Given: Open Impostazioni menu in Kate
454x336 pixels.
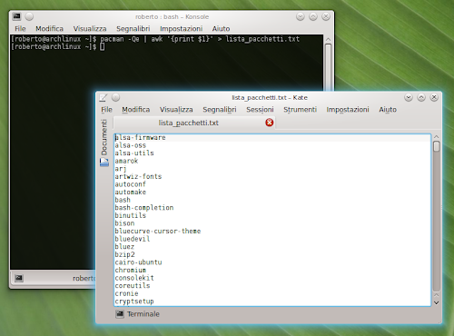Looking at the screenshot, I should [348, 110].
